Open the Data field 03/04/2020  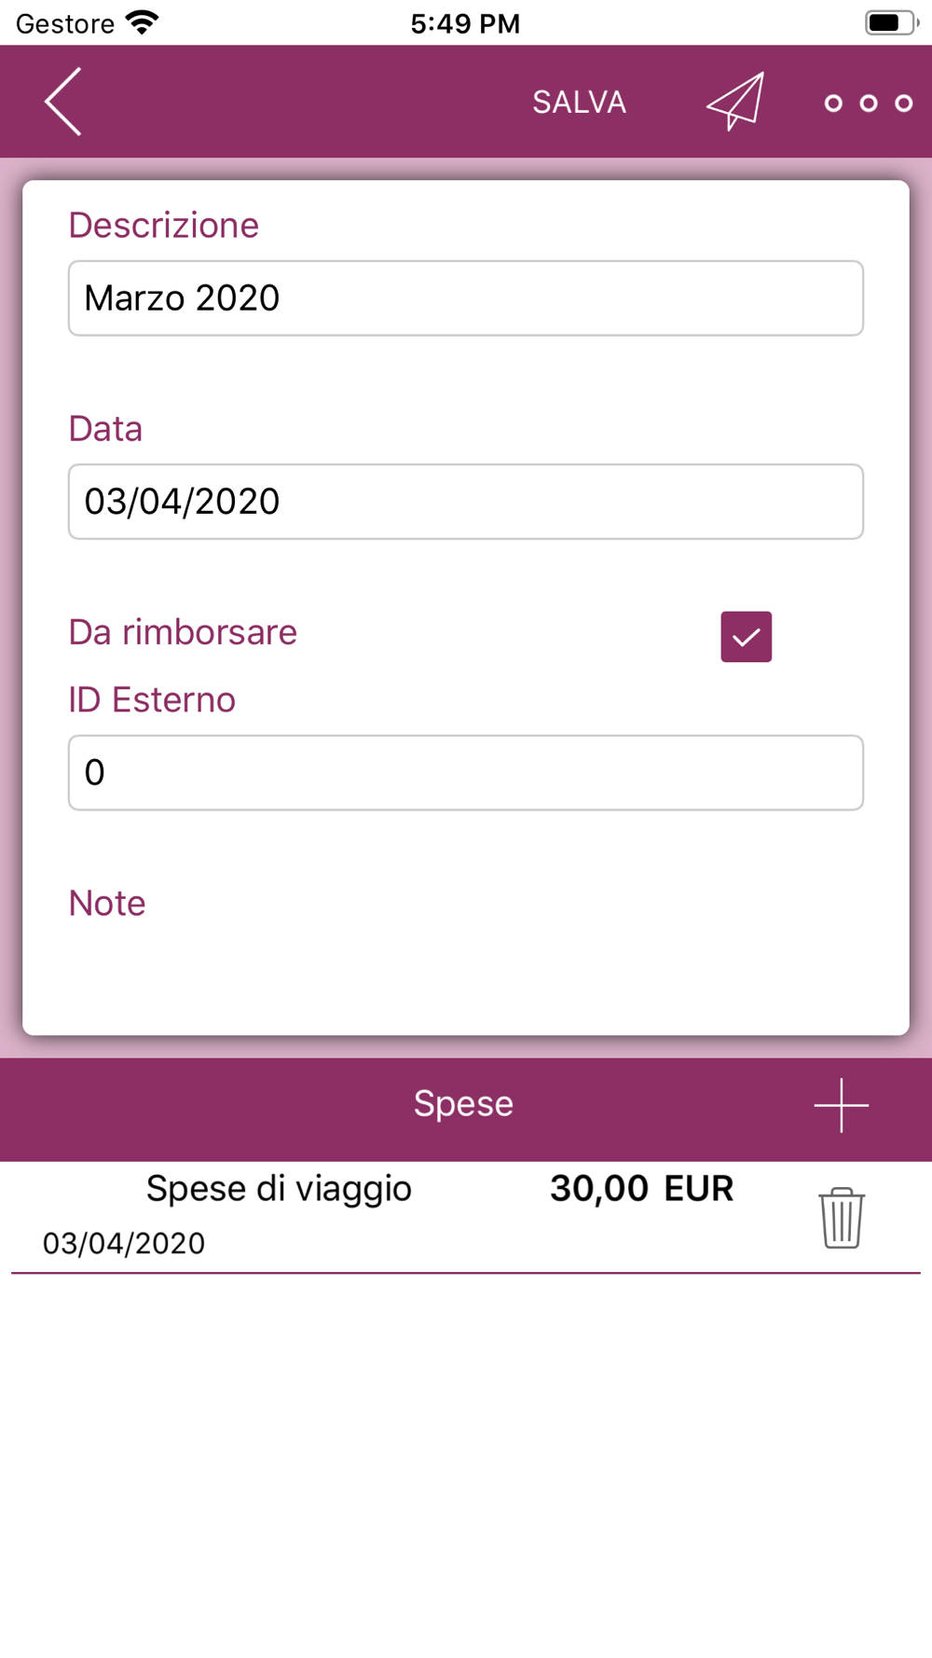coord(466,502)
